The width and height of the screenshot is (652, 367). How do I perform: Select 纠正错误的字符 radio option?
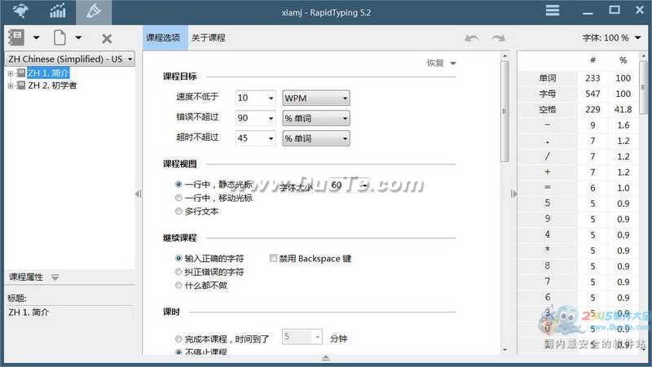(x=178, y=272)
